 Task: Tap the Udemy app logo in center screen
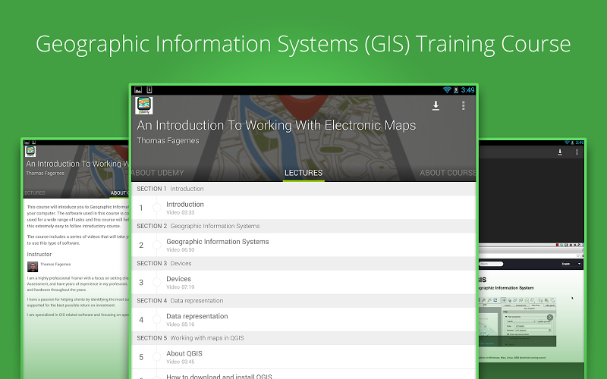144,105
